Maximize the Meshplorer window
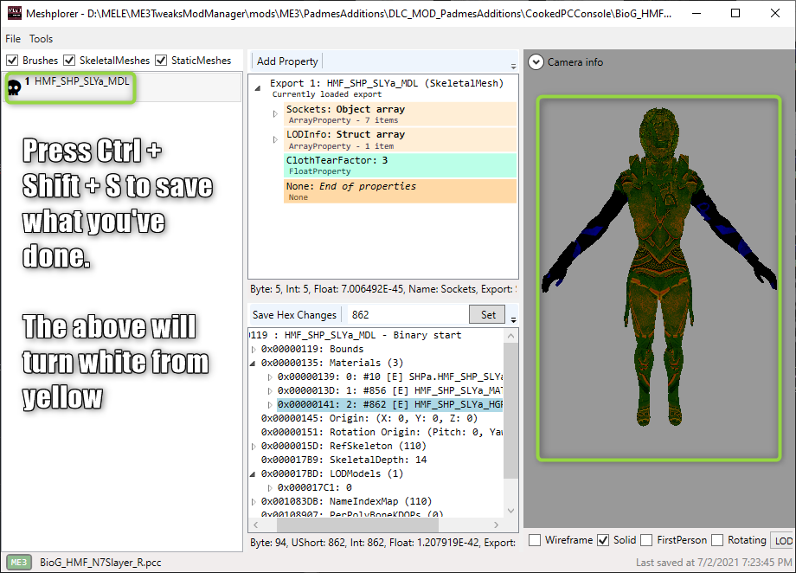 coord(735,13)
